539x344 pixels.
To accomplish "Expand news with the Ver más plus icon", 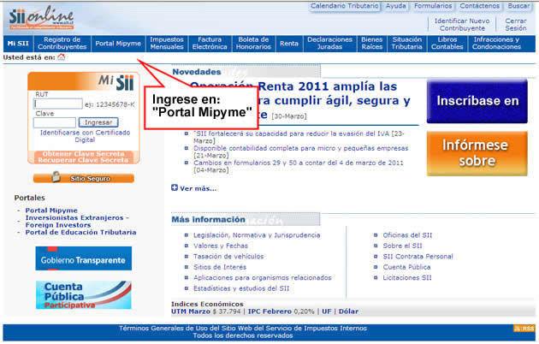I will pos(175,187).
